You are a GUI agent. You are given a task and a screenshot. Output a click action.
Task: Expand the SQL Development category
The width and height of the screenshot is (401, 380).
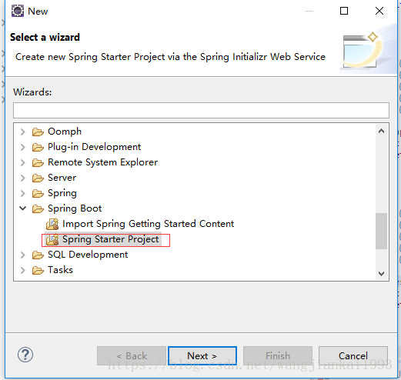[x=23, y=255]
